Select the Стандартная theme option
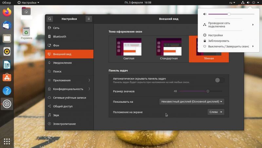This screenshot has height=148, width=262. (169, 49)
